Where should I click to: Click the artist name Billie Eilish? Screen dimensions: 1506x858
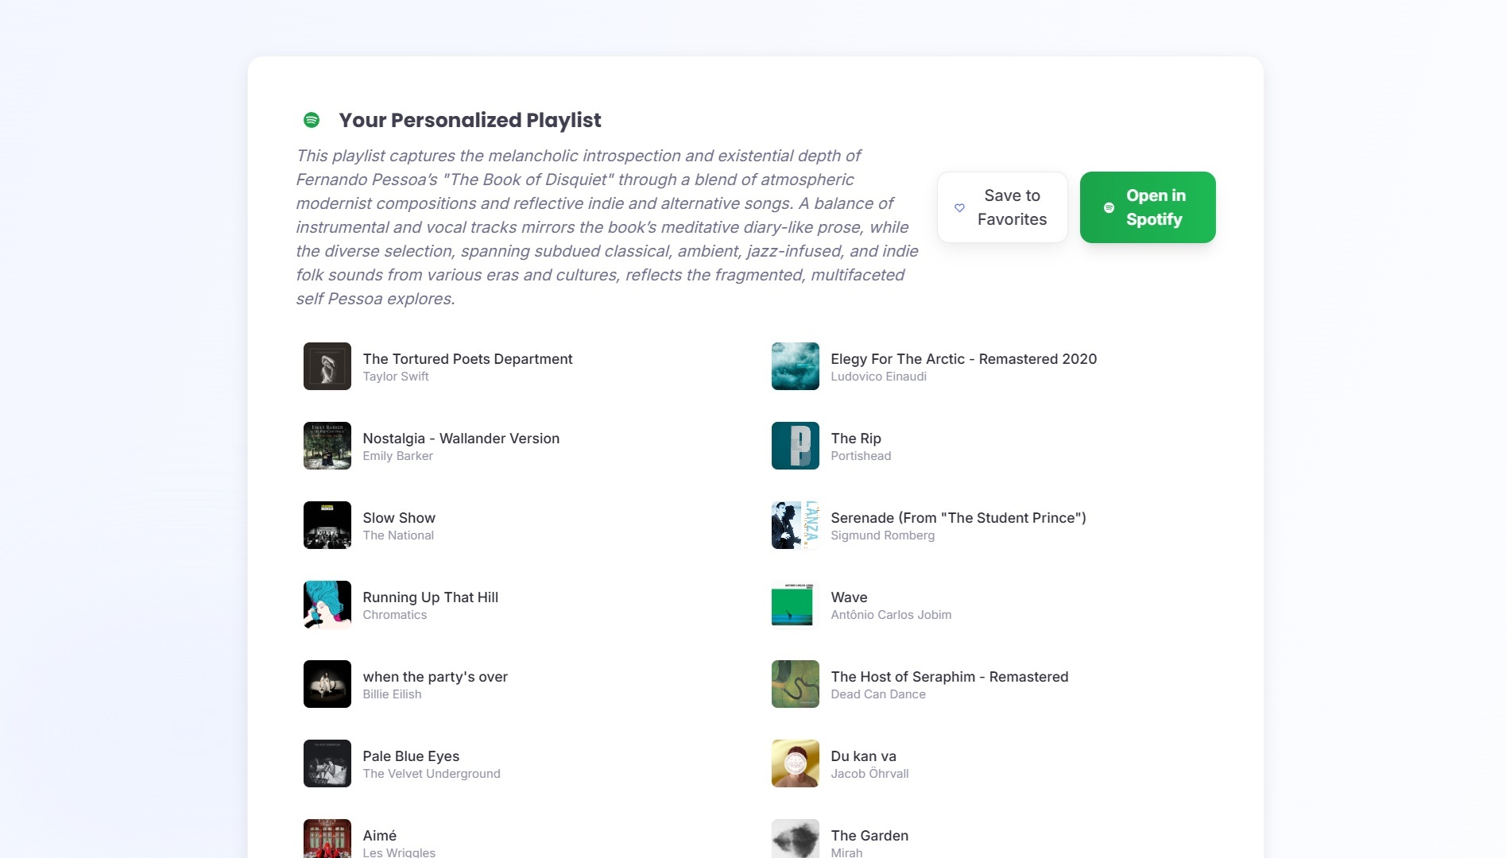point(392,694)
